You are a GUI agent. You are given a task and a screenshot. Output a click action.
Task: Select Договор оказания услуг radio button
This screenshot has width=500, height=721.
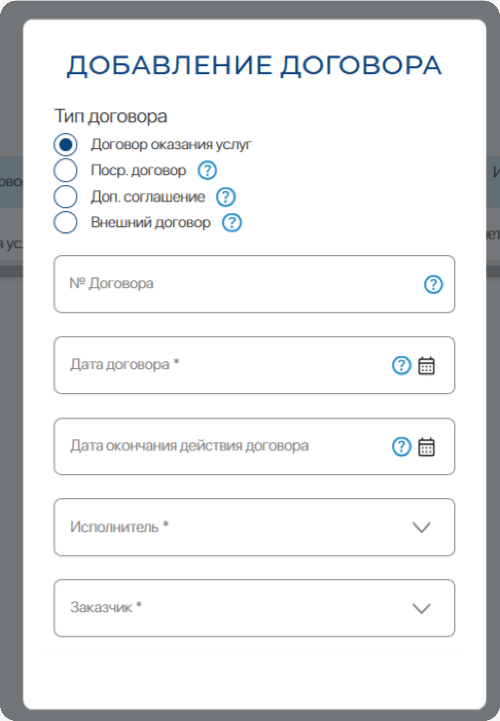65,145
